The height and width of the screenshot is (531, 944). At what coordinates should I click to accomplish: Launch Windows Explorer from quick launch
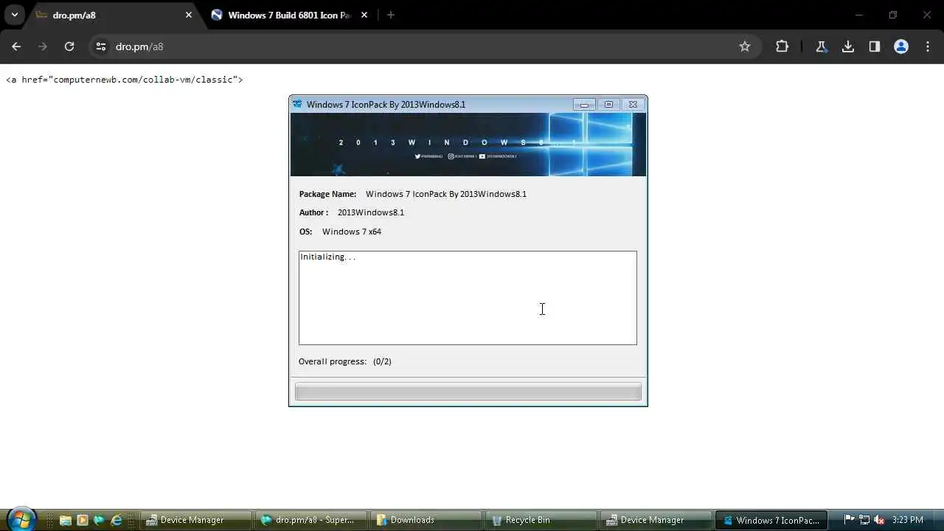point(65,520)
